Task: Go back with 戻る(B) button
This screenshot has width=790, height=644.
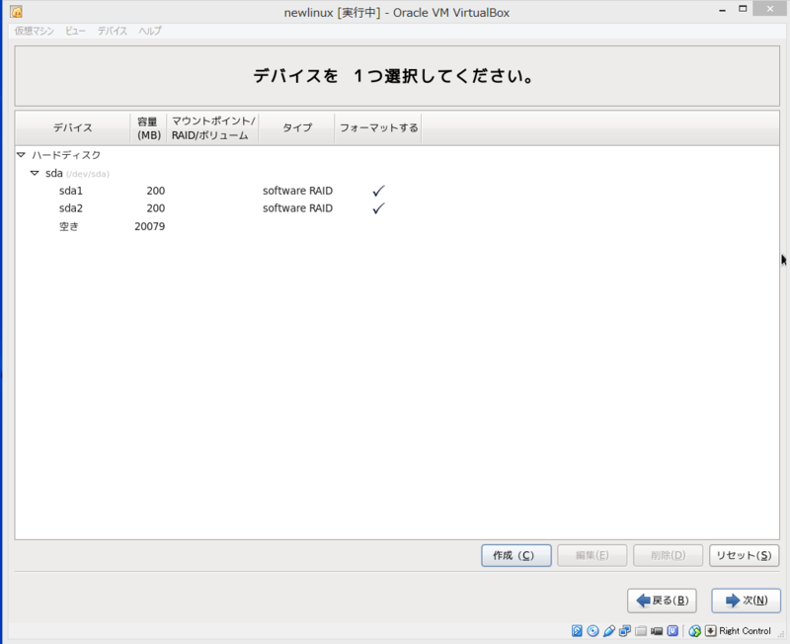Action: coord(662,601)
